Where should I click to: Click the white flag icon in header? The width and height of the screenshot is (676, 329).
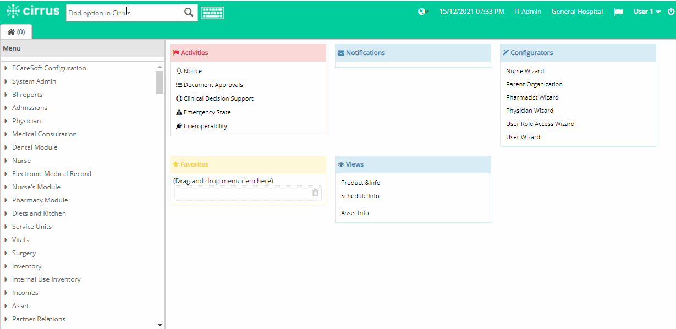click(618, 12)
